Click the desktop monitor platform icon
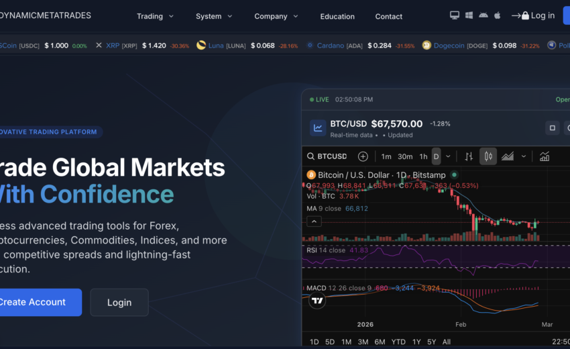Image resolution: width=570 pixels, height=349 pixels. pyautogui.click(x=455, y=15)
